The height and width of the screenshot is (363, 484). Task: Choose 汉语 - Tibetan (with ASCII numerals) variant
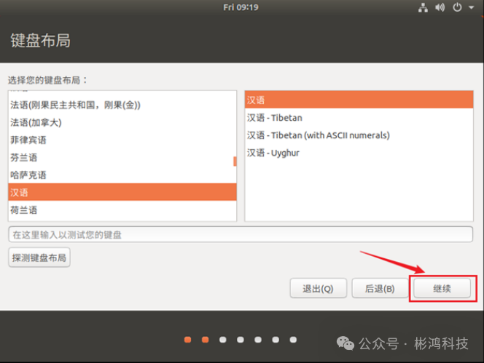(x=359, y=135)
